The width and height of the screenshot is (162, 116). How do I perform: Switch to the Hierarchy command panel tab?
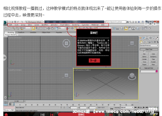point(147,38)
